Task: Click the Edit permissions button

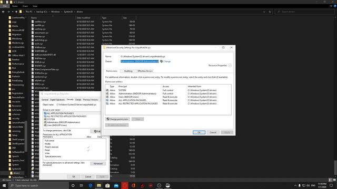Action: pyautogui.click(x=96, y=131)
